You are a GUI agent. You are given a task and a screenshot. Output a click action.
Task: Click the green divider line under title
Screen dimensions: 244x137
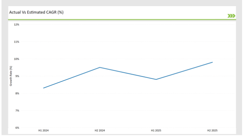tap(122, 20)
